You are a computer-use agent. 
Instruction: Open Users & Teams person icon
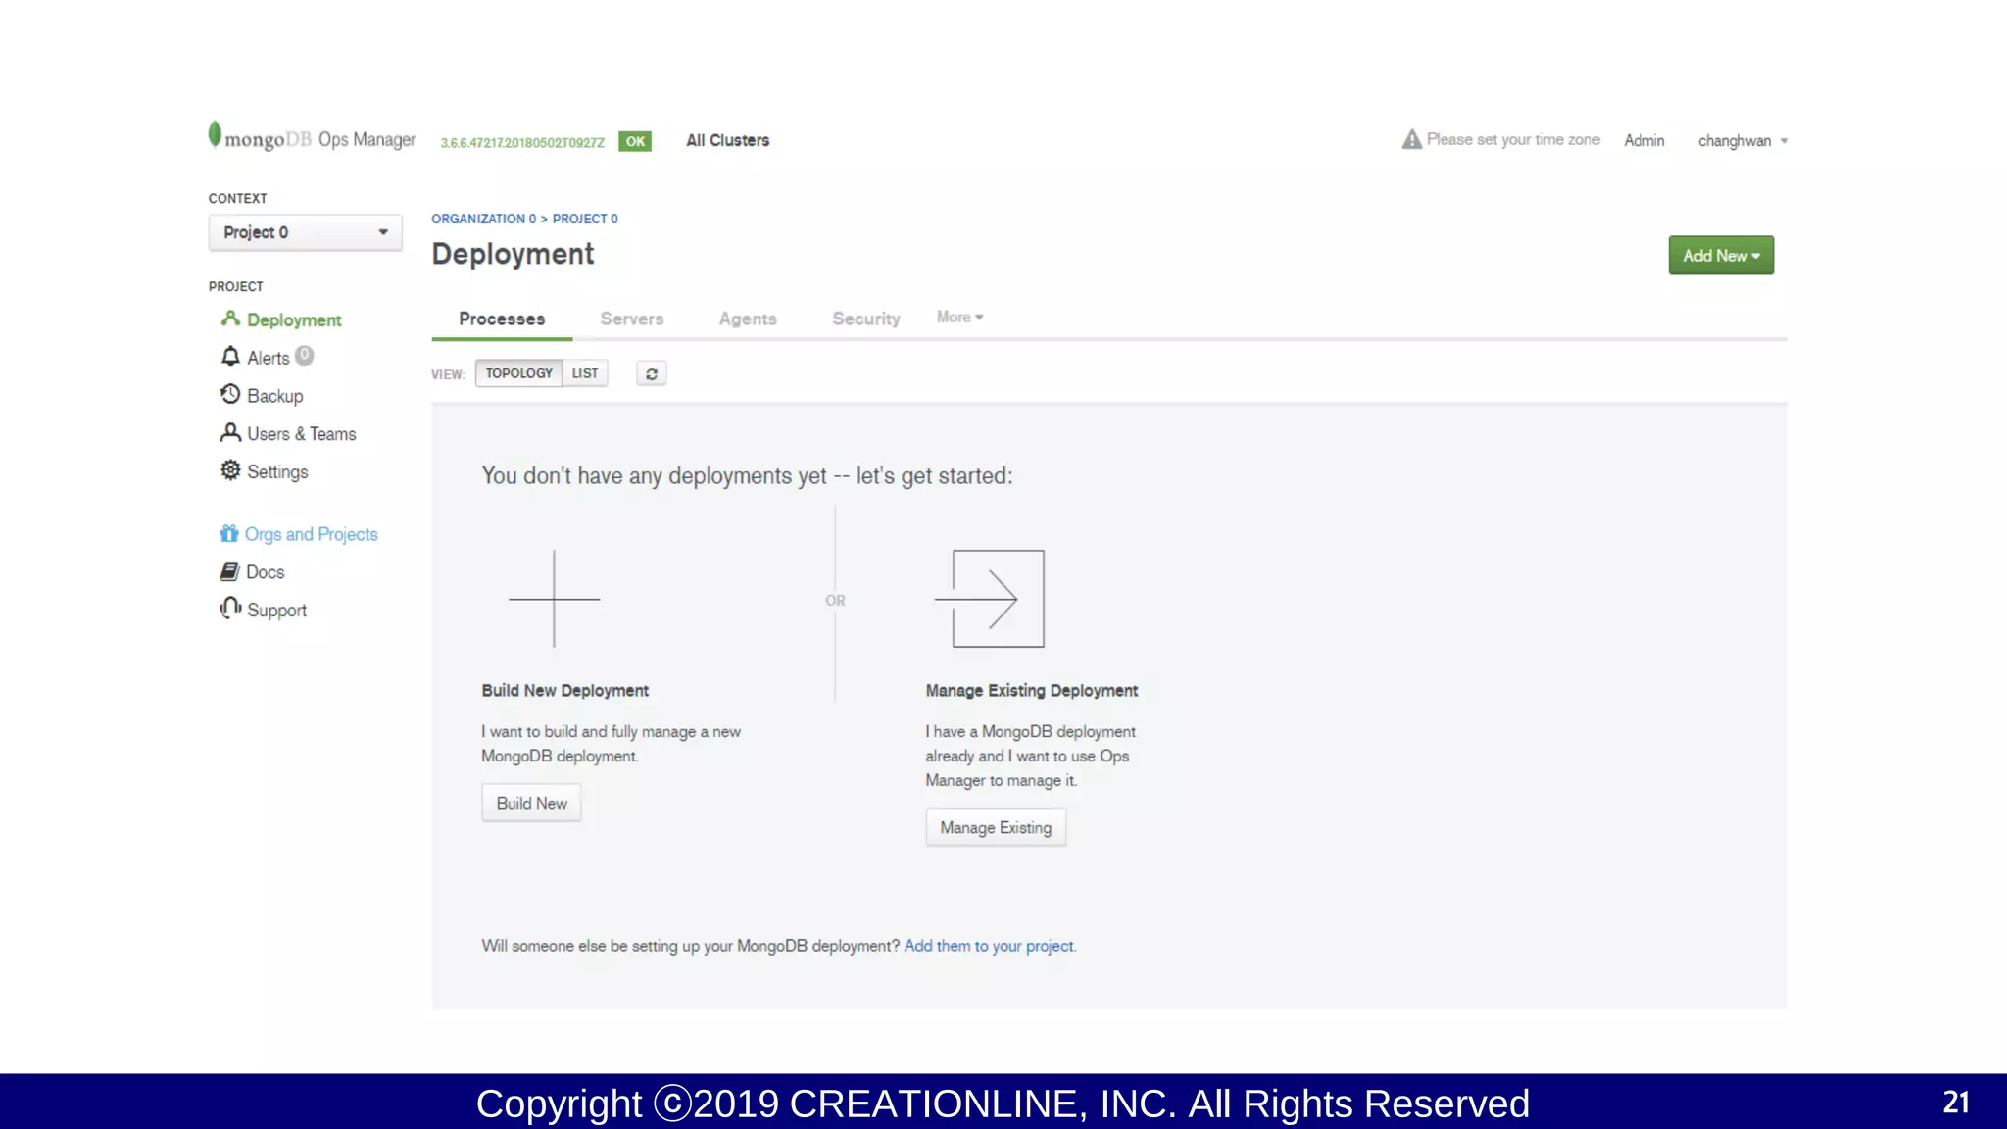pyautogui.click(x=230, y=432)
